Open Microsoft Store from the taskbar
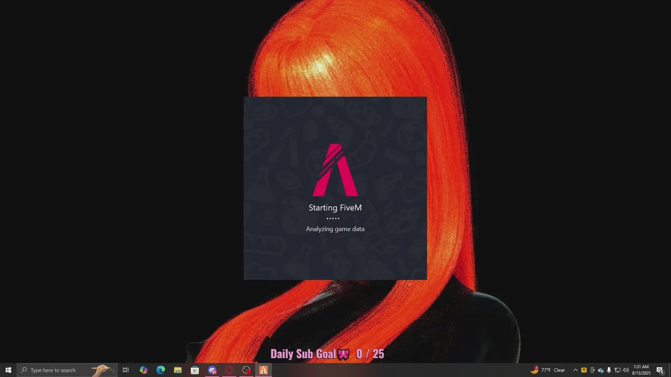 [x=195, y=370]
